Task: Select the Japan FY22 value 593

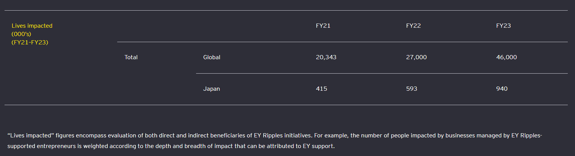Action: 412,89
